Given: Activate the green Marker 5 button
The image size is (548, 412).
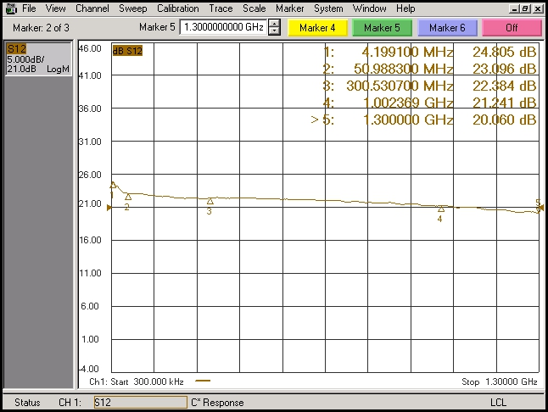Looking at the screenshot, I should pos(382,28).
